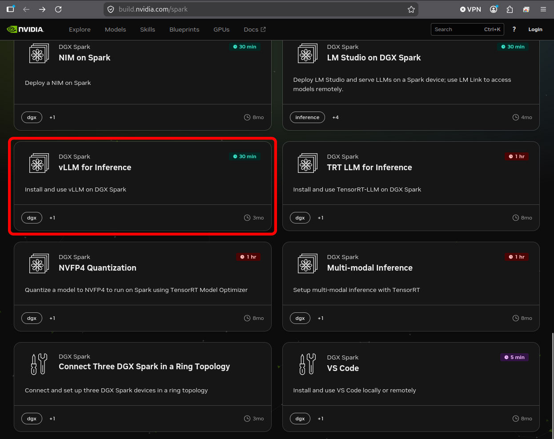Expand +1 tags on vLLM for Inference card

click(52, 218)
